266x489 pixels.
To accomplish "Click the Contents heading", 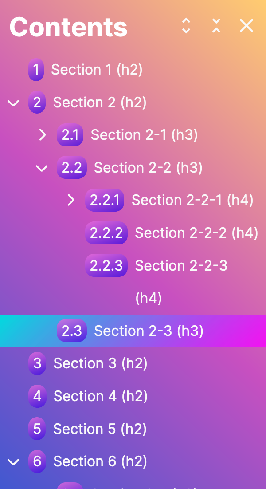I will coord(69,27).
